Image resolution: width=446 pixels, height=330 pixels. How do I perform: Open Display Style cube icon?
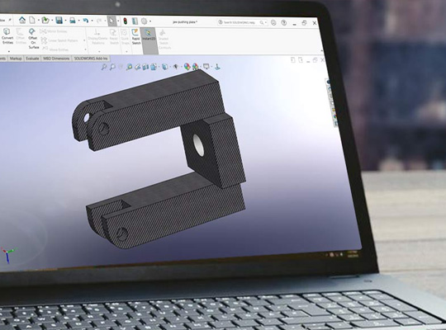(165, 67)
